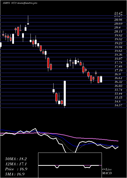This screenshot has height=178, width=127.
Task: Select the 18.36 axis label
Action: click(x=118, y=55)
